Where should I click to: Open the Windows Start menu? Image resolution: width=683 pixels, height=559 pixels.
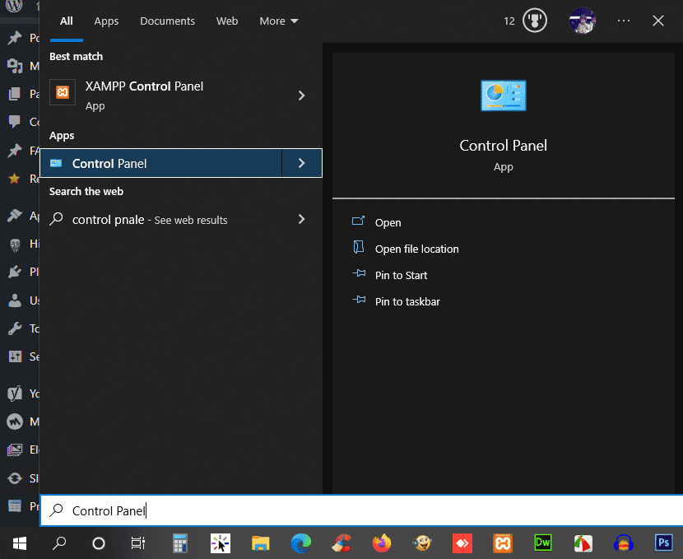[20, 543]
